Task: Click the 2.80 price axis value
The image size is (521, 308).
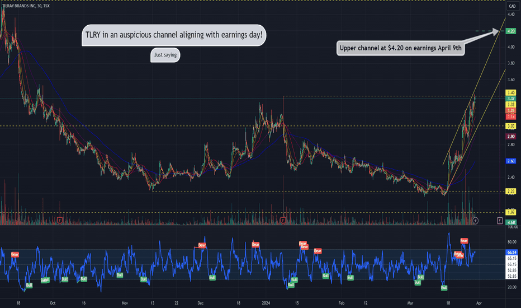Action: point(511,144)
